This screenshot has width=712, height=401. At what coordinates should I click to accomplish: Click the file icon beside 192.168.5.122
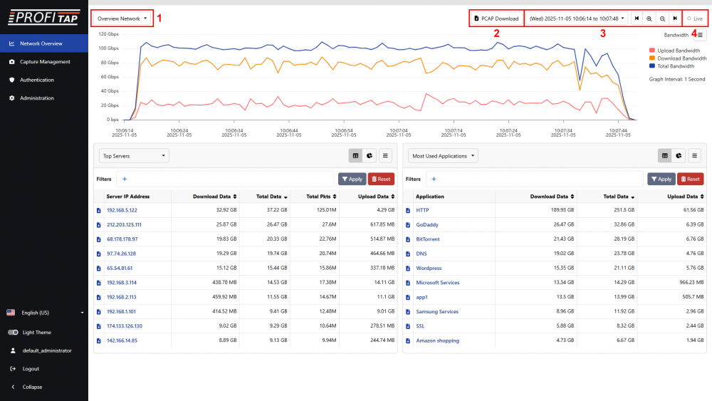click(x=99, y=210)
